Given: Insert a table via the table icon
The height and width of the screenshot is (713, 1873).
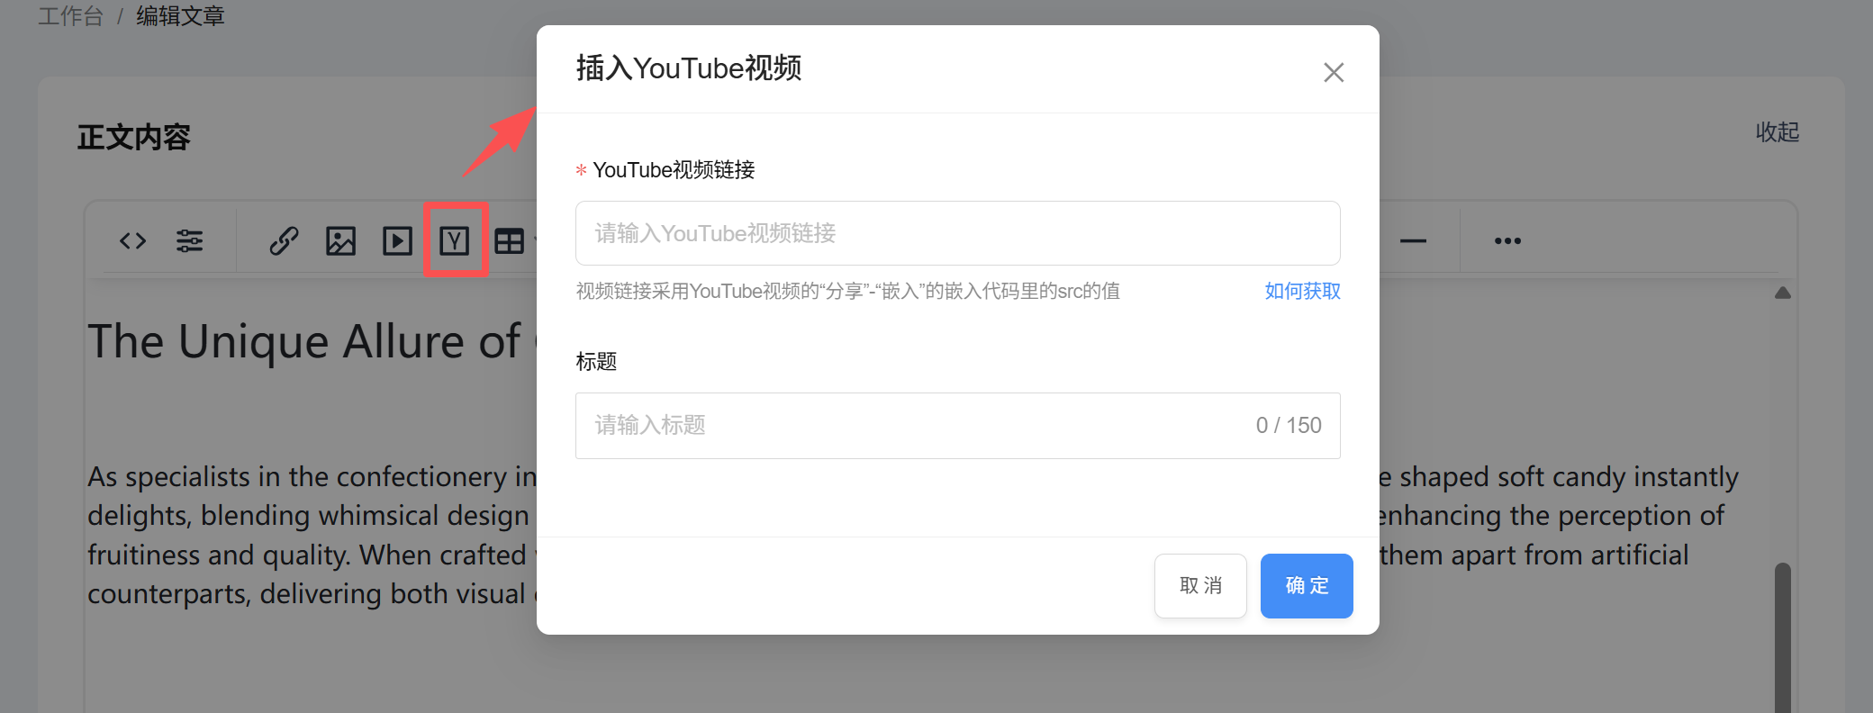Looking at the screenshot, I should point(510,240).
